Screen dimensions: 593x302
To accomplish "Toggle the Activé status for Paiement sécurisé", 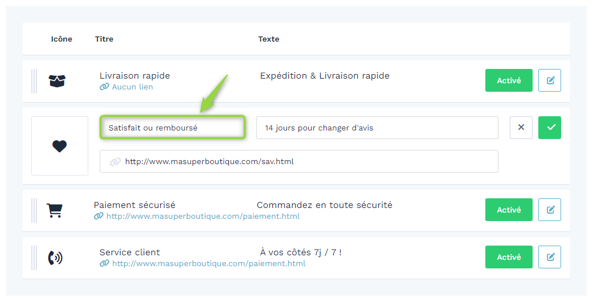I will coord(509,210).
